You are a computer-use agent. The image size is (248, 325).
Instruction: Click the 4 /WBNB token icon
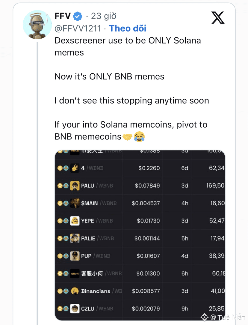75,168
